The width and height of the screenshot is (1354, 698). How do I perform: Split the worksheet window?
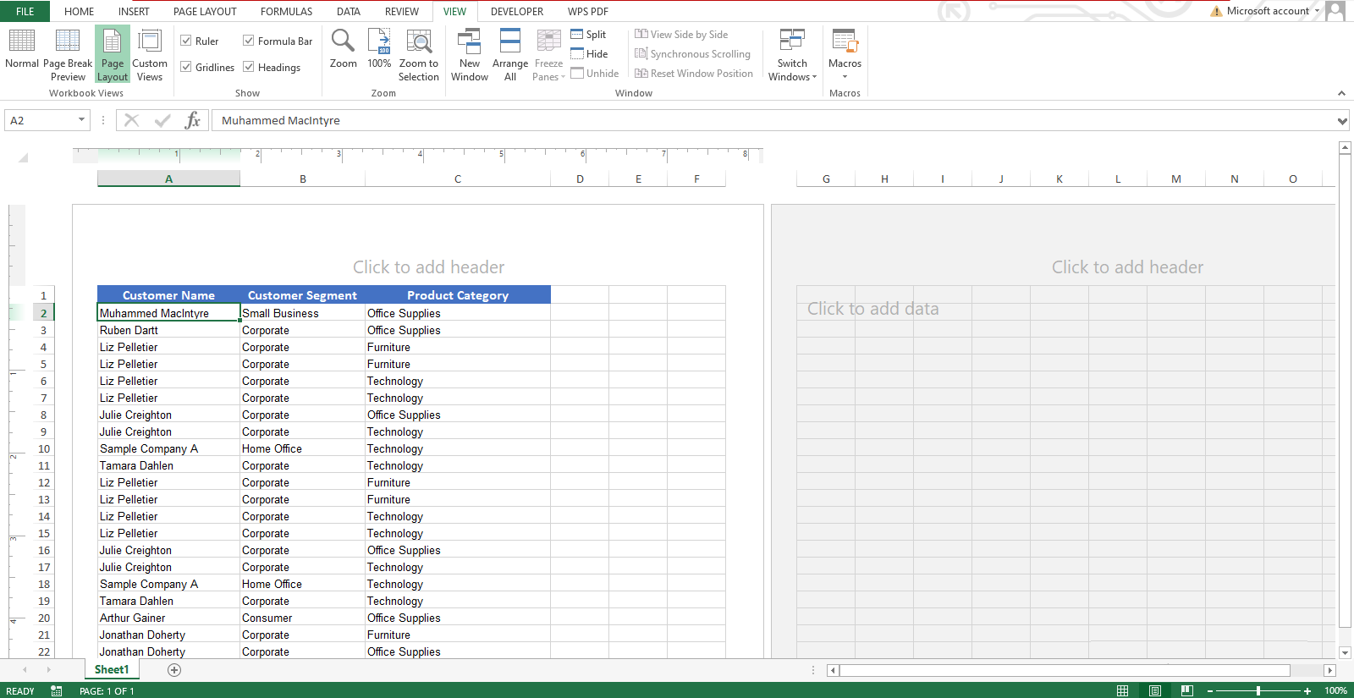[x=589, y=35]
